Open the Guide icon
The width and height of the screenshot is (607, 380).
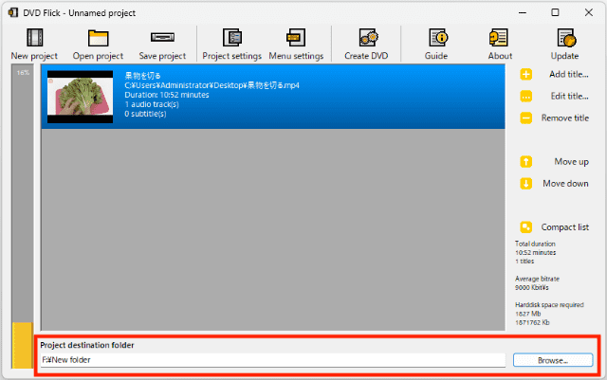438,38
